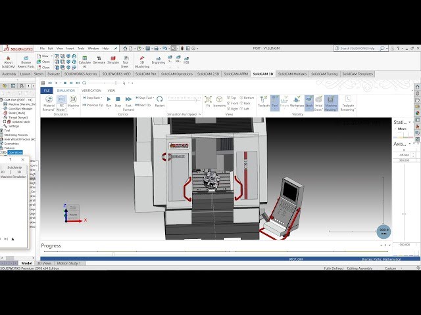Go to Previous Op
This screenshot has width=421, height=315.
[x=93, y=105]
